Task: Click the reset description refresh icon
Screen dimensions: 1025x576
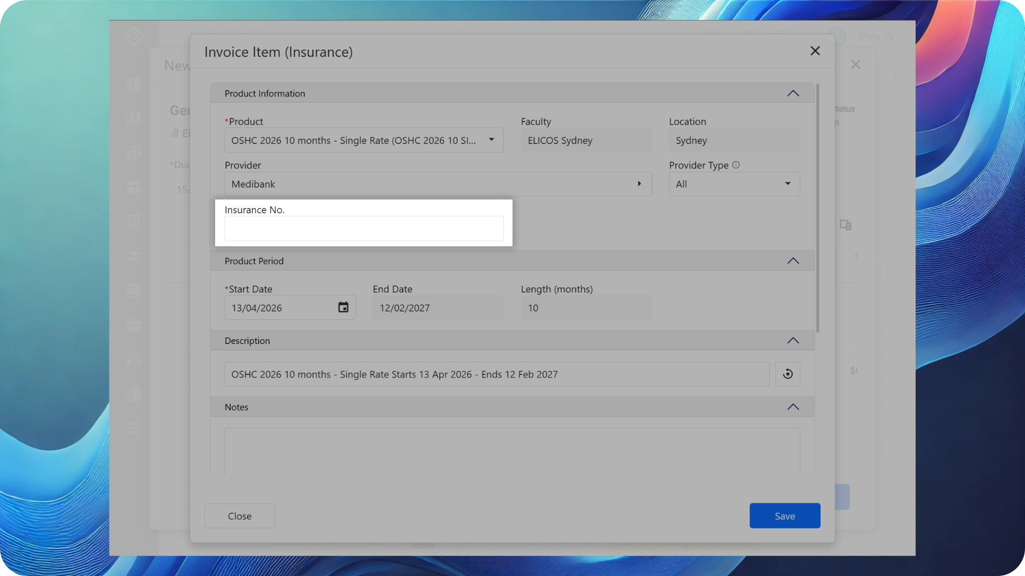Action: 787,374
